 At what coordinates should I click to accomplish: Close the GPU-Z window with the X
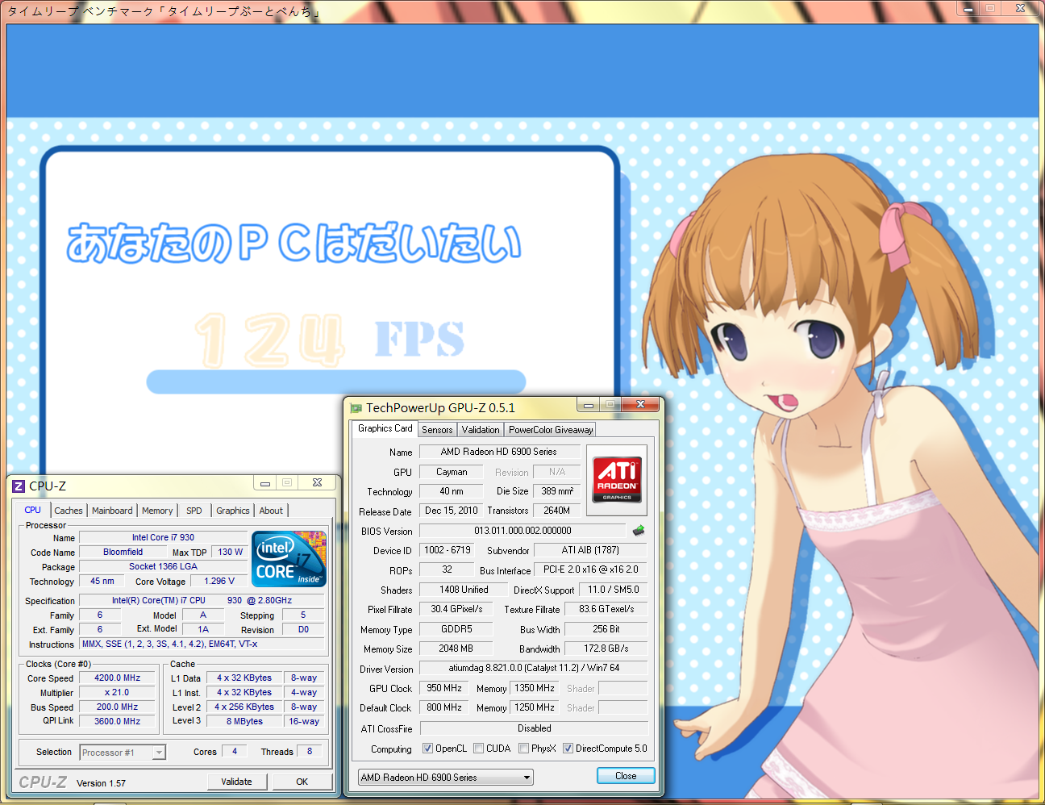click(640, 404)
